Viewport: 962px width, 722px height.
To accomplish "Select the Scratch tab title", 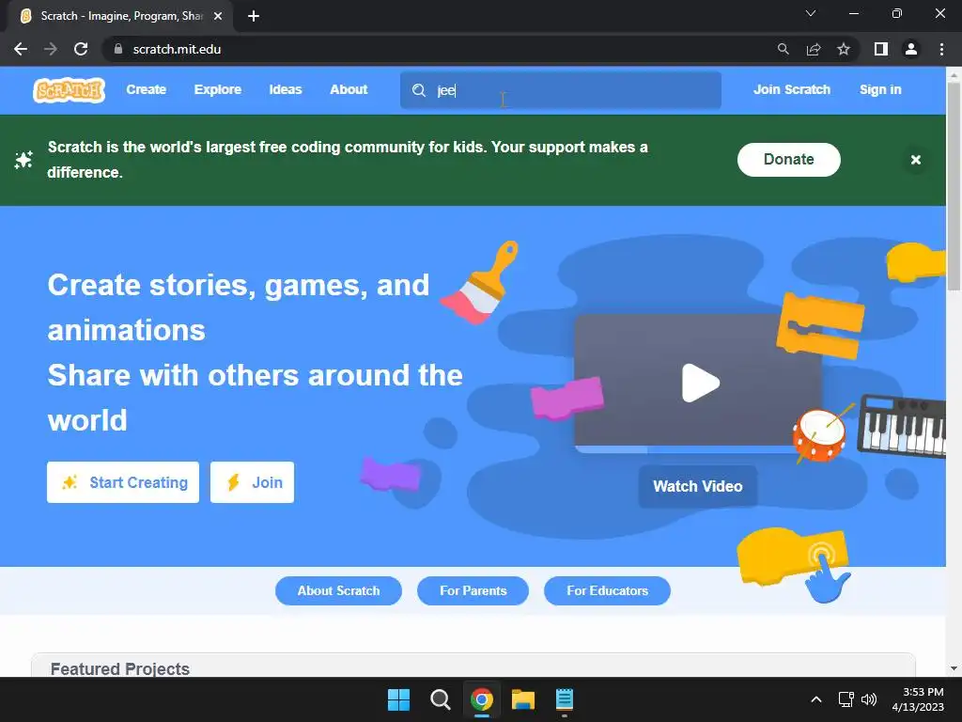I will [x=121, y=16].
